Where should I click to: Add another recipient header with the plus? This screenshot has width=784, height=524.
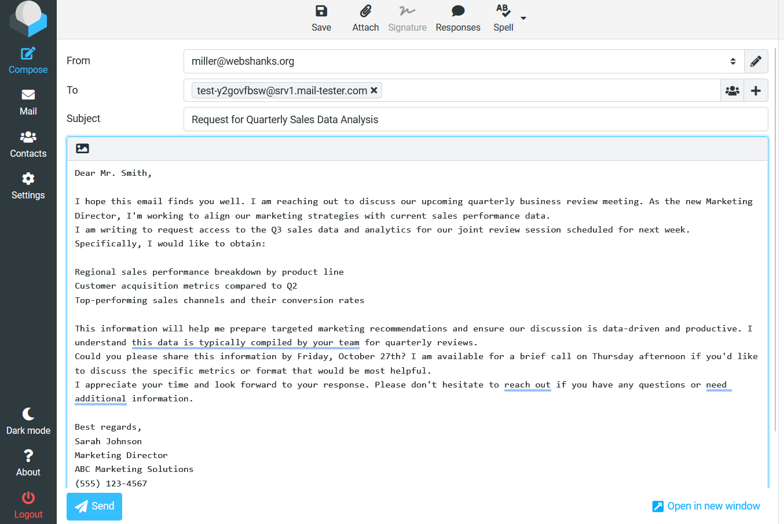(x=756, y=90)
